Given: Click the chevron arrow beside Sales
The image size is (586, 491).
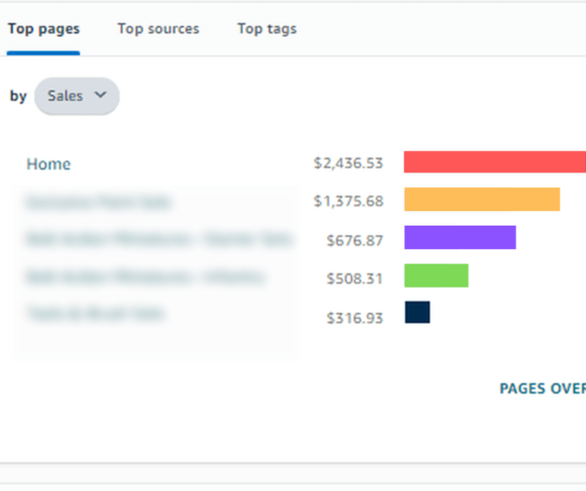Looking at the screenshot, I should click(x=100, y=95).
